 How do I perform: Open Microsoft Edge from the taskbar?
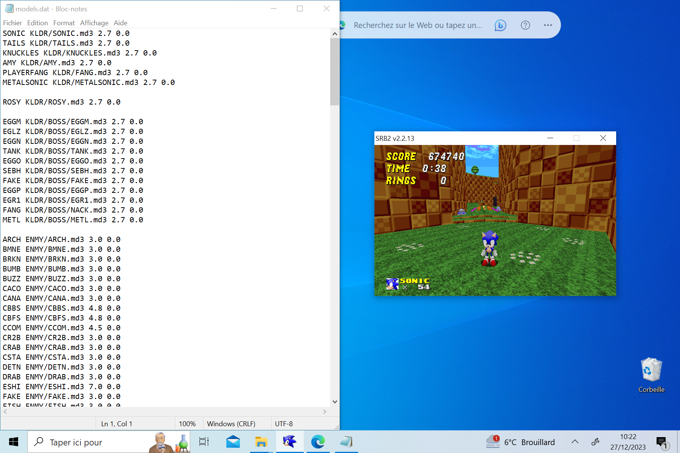coord(318,442)
